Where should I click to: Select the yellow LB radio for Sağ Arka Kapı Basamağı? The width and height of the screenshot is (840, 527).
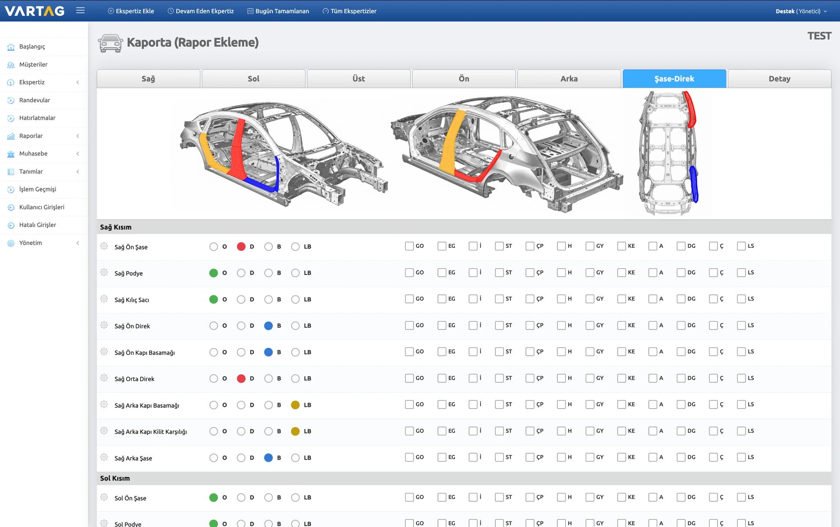tap(295, 405)
